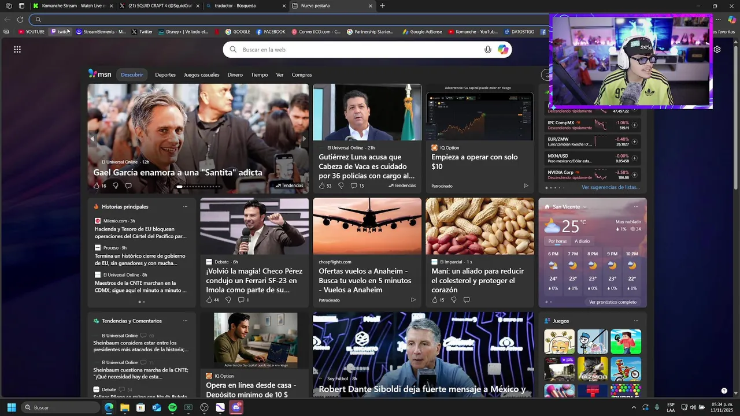Open Ofertas vuelos a Anaheim ad link
The image size is (740, 416).
click(x=365, y=280)
